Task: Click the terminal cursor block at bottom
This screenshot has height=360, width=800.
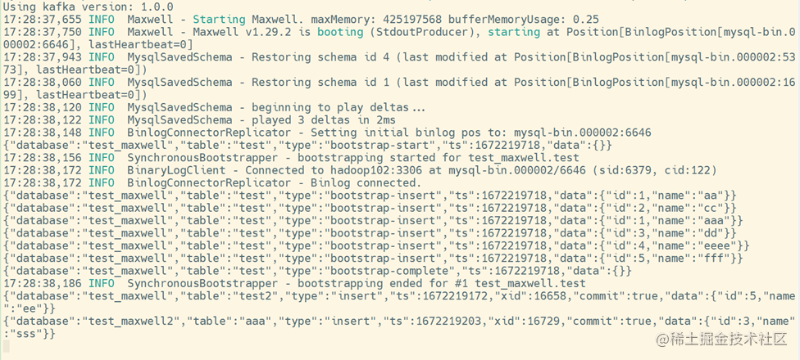Action: click(x=6, y=347)
